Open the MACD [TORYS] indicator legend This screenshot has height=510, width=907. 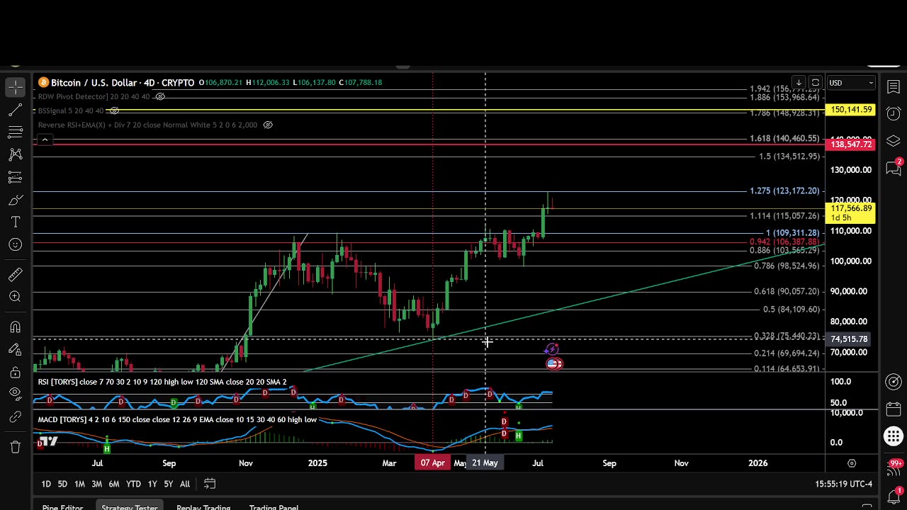coord(177,419)
